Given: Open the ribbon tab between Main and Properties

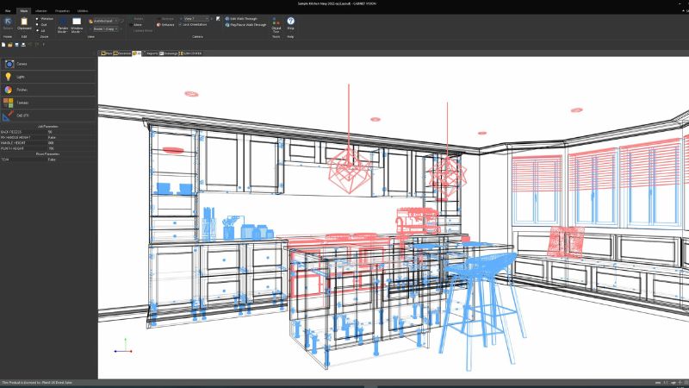Looking at the screenshot, I should click(x=41, y=10).
